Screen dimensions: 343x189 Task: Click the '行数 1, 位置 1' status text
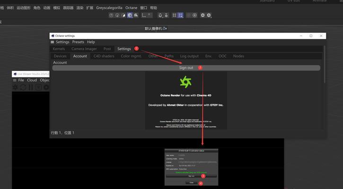coord(62,133)
